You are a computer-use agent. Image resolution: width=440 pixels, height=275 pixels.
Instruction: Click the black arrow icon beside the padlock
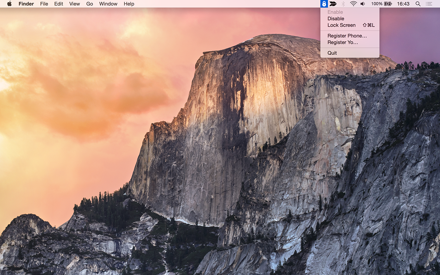333,4
